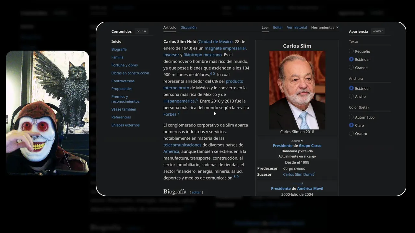
Task: Choose Automático color mode
Action: 351,117
